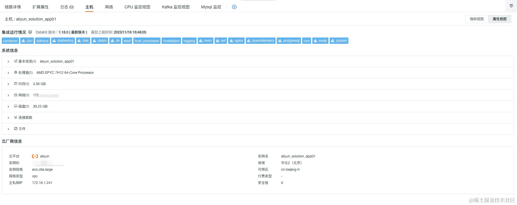Click the 172.16.1.241 private IP value

click(x=42, y=183)
